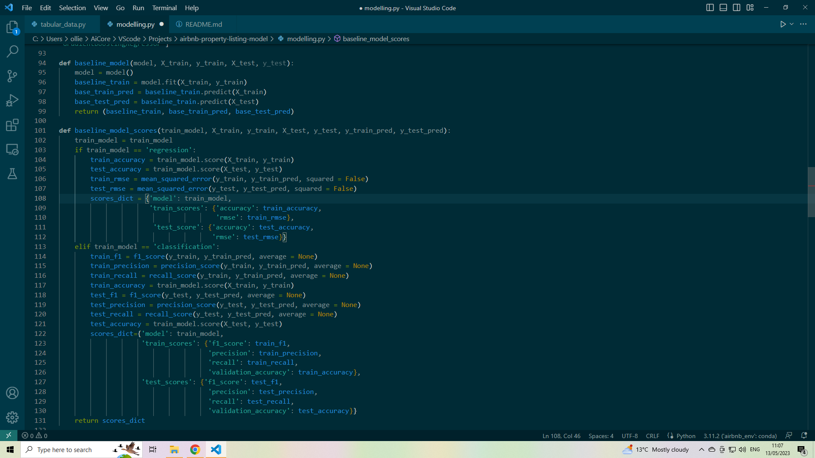Toggle the bottom panel visibility
The height and width of the screenshot is (458, 815).
coord(723,7)
